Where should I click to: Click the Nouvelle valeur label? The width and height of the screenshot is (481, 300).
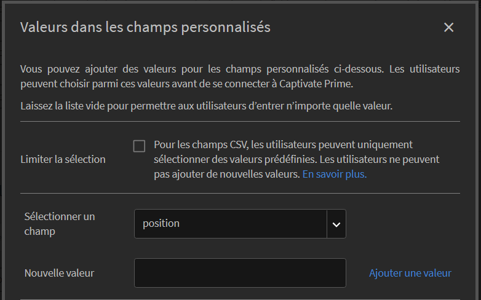tap(59, 273)
